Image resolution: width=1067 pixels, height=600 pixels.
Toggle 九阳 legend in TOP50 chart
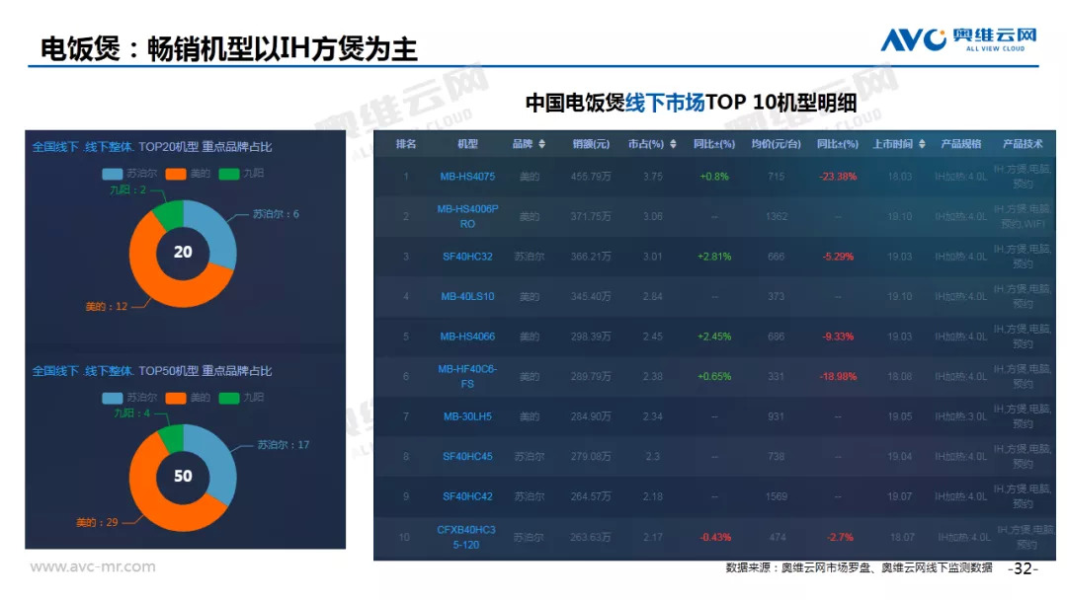(242, 398)
